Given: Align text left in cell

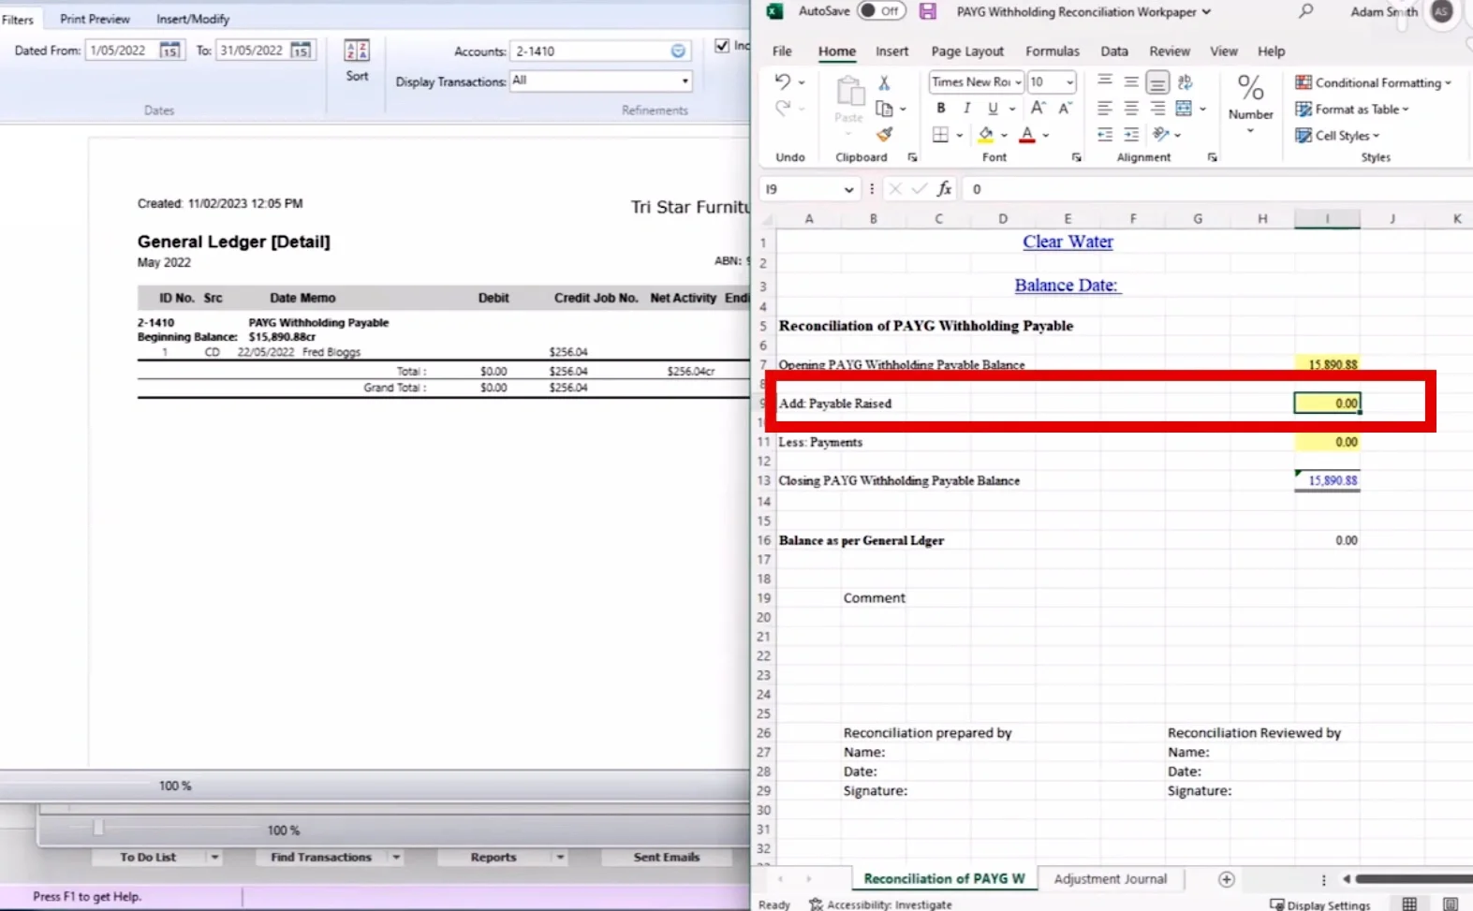Looking at the screenshot, I should (1105, 109).
